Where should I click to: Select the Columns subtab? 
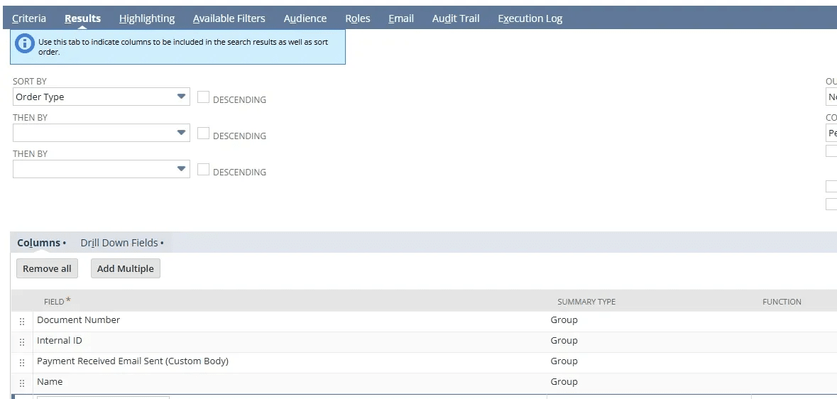41,243
